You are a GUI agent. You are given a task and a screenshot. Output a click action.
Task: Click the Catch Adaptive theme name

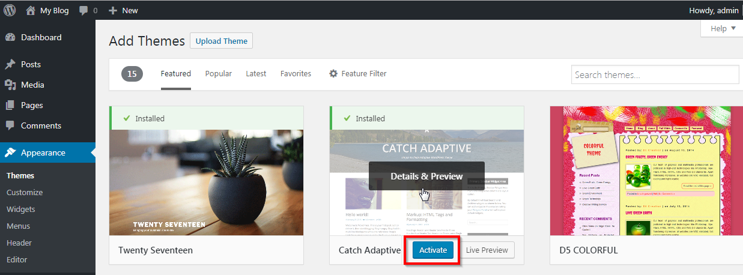click(x=370, y=250)
